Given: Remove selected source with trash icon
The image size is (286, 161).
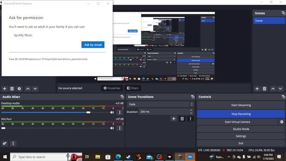Looking at the screenshot, I should 12,89.
